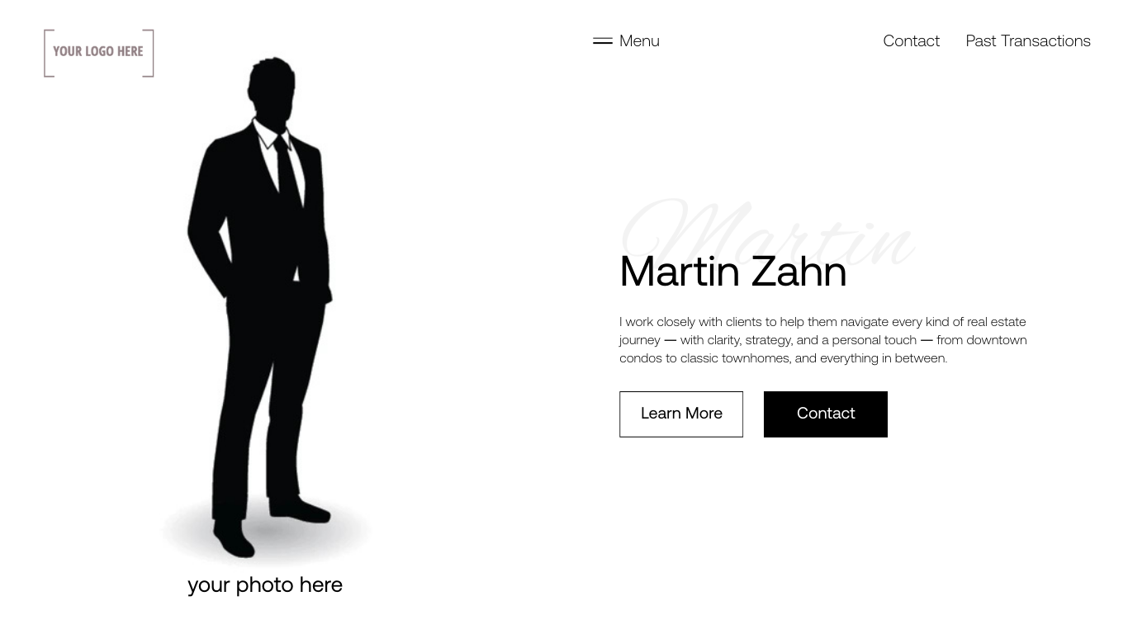
Task: Click the YOUR LOGO HERE placeholder
Action: pyautogui.click(x=99, y=53)
